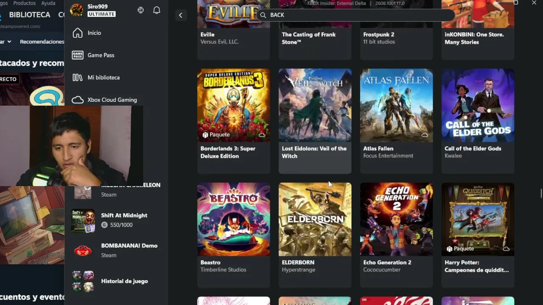The width and height of the screenshot is (543, 305).
Task: Switch to the BIBLIOTECA tab in Steam
Action: click(30, 14)
